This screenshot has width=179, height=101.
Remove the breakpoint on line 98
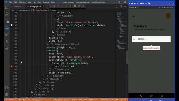click(x=11, y=66)
